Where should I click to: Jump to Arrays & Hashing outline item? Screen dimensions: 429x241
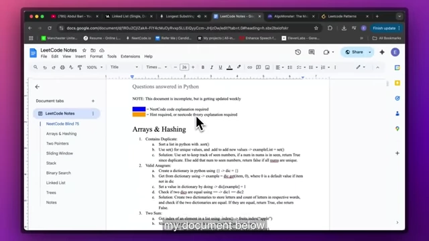(x=61, y=134)
